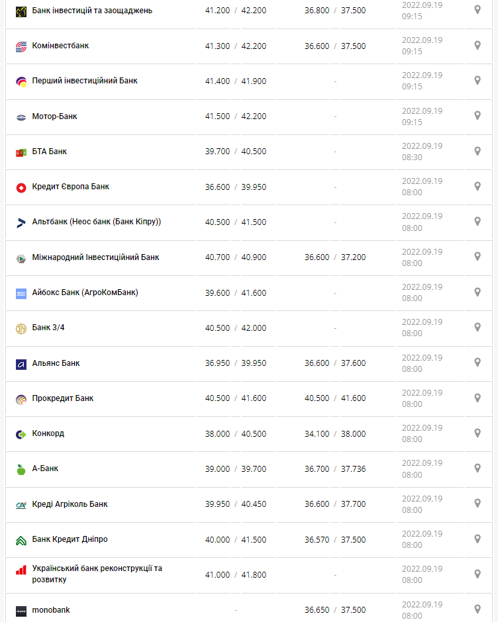Screen dimensions: 498x622
Task: Click the Кредит Європа Банк red logo
Action: (x=21, y=187)
